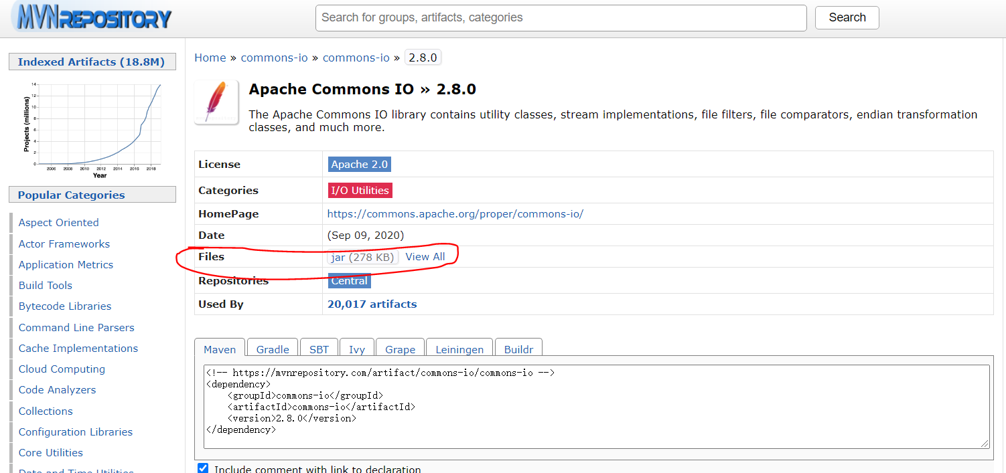The image size is (1006, 473).
Task: Open Command Line Parsers category
Action: pos(76,328)
